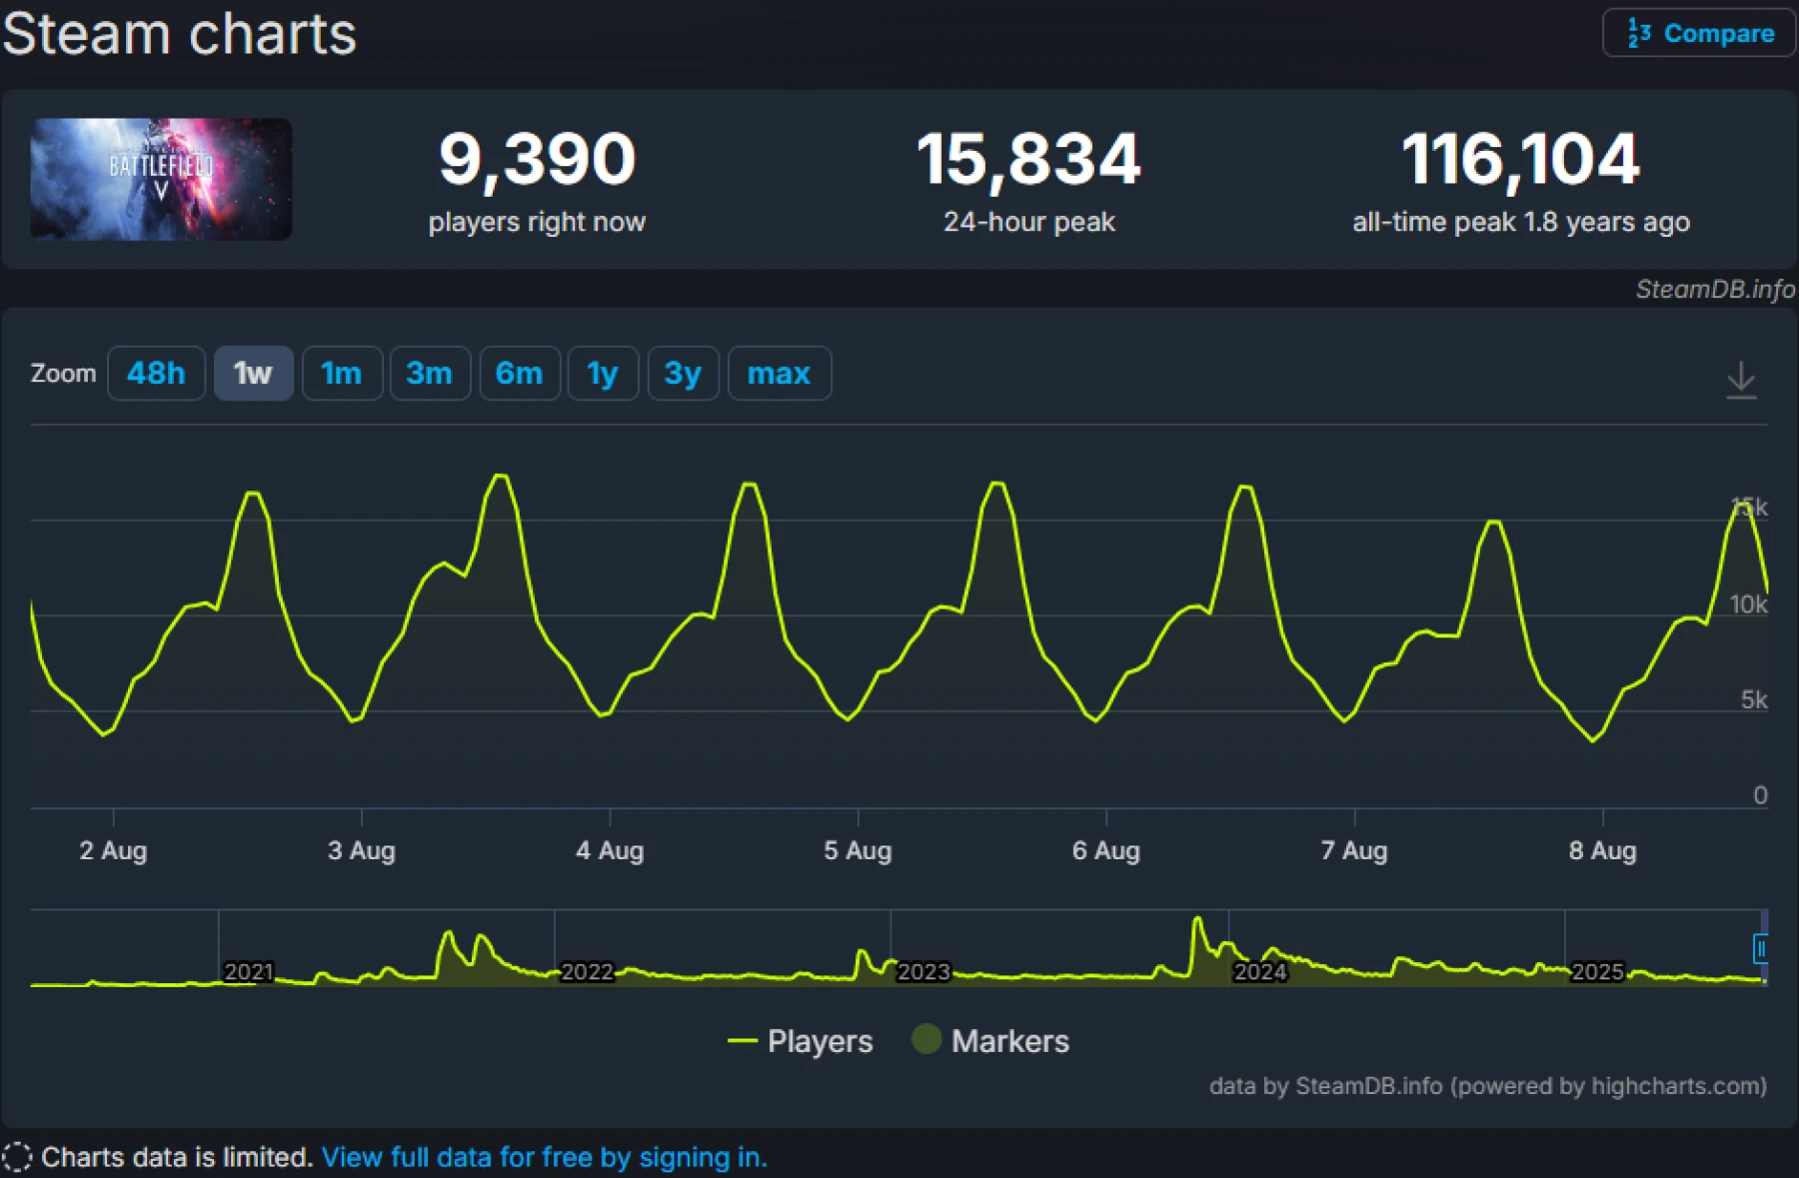This screenshot has width=1799, height=1178.
Task: Click 'data by SteamDB.info' credits line
Action: [x=1487, y=1086]
